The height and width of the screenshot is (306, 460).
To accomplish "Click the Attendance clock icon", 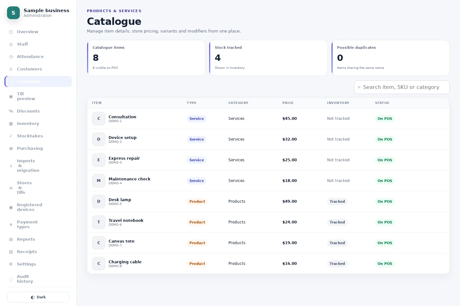I will 11,57.
